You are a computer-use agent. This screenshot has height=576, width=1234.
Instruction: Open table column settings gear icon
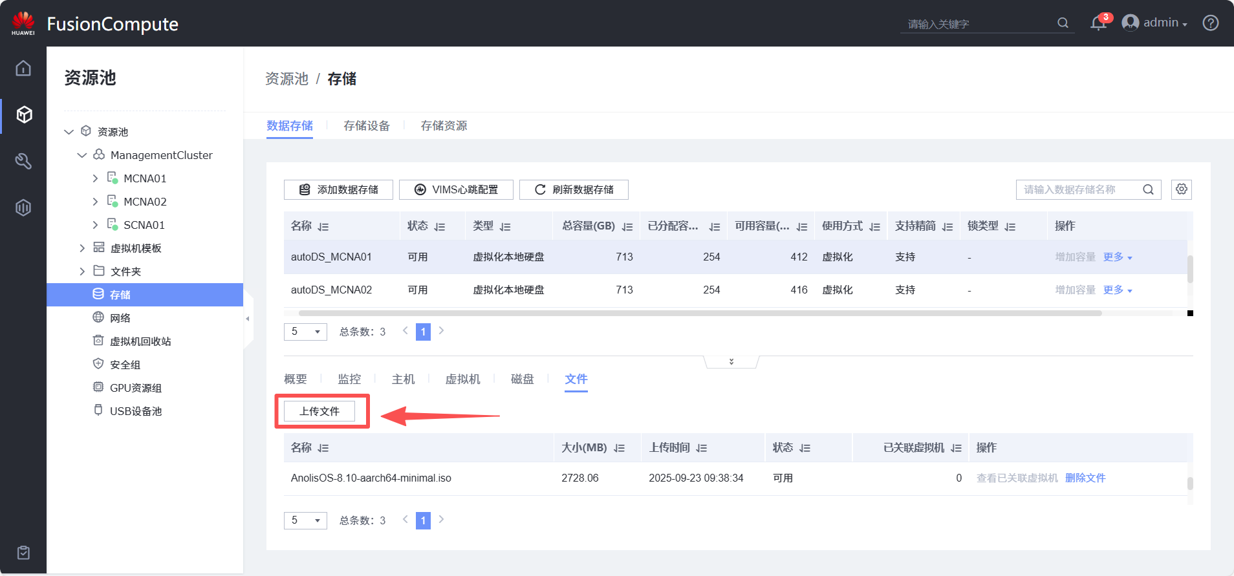[1182, 189]
